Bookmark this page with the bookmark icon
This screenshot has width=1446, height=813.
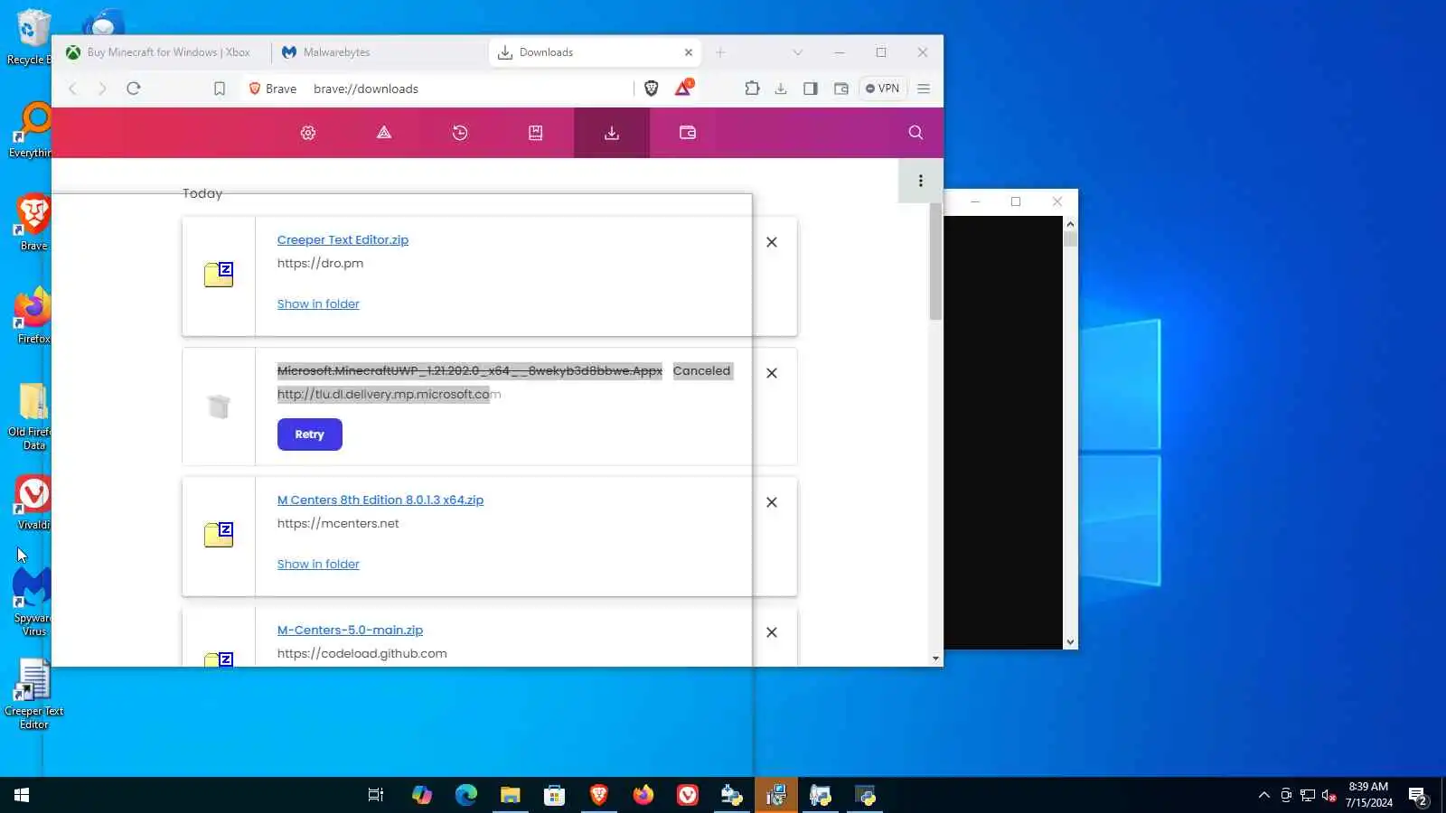tap(220, 89)
